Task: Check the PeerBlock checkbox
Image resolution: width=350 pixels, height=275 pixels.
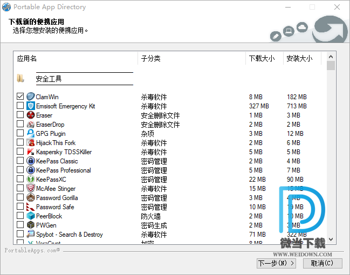Action: (20, 215)
